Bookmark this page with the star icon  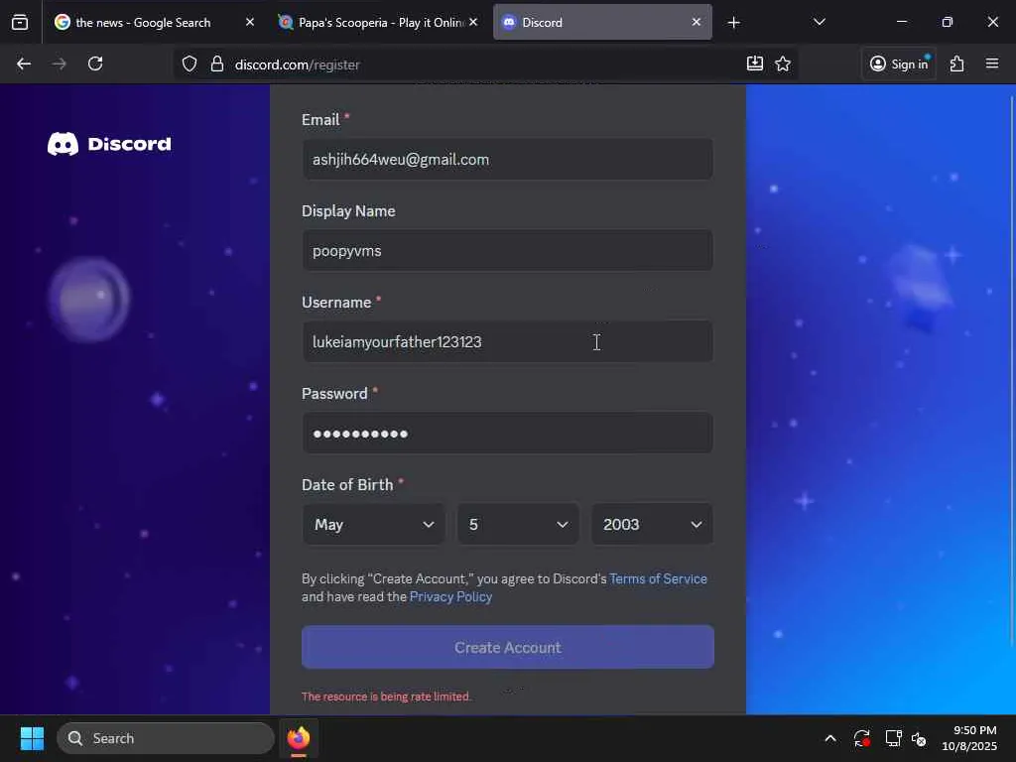pyautogui.click(x=783, y=63)
